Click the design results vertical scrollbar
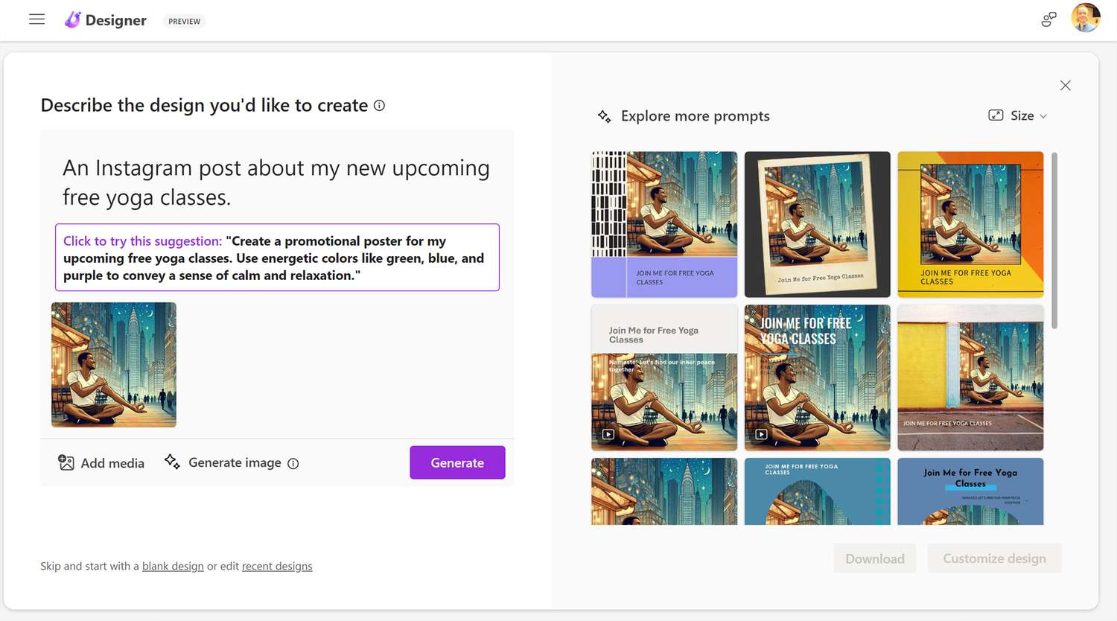1117x621 pixels. [1054, 241]
